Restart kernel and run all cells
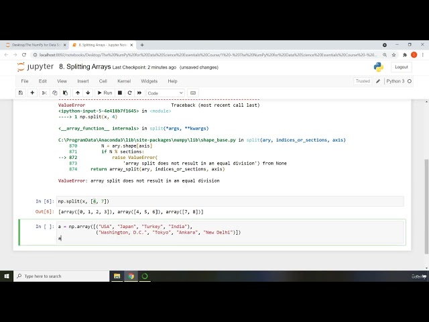The width and height of the screenshot is (429, 322). [x=139, y=93]
